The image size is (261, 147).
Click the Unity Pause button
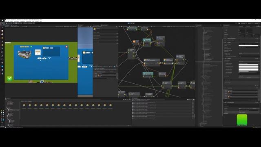point(131,23)
